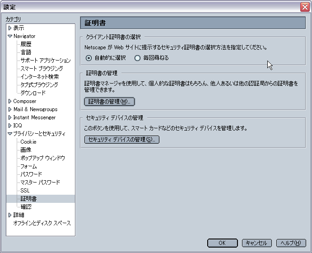Expand the Composer category triangle

tap(10, 101)
